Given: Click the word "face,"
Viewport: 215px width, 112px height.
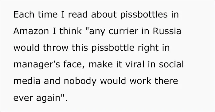Looking at the screenshot, I should point(74,65).
